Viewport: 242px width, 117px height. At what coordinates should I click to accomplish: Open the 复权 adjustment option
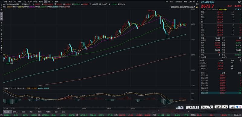tap(172, 2)
